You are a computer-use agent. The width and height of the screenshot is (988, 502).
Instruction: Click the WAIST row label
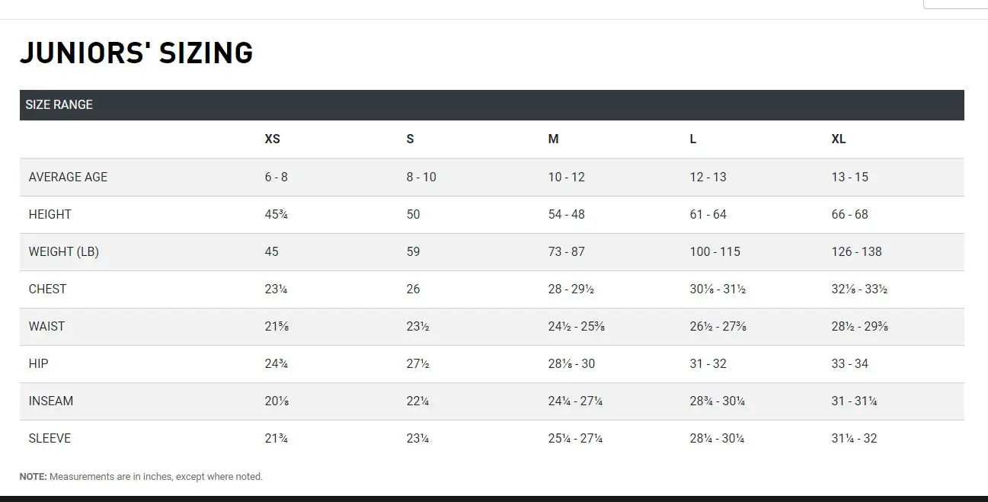[46, 326]
